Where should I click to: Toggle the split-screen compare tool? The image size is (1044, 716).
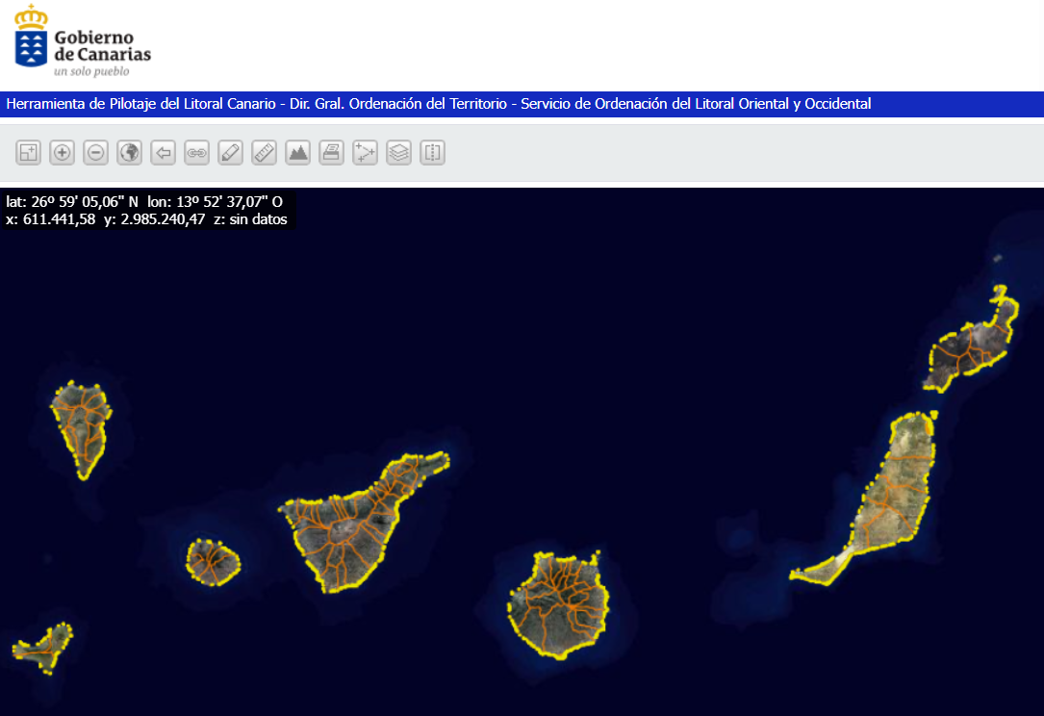tap(432, 152)
